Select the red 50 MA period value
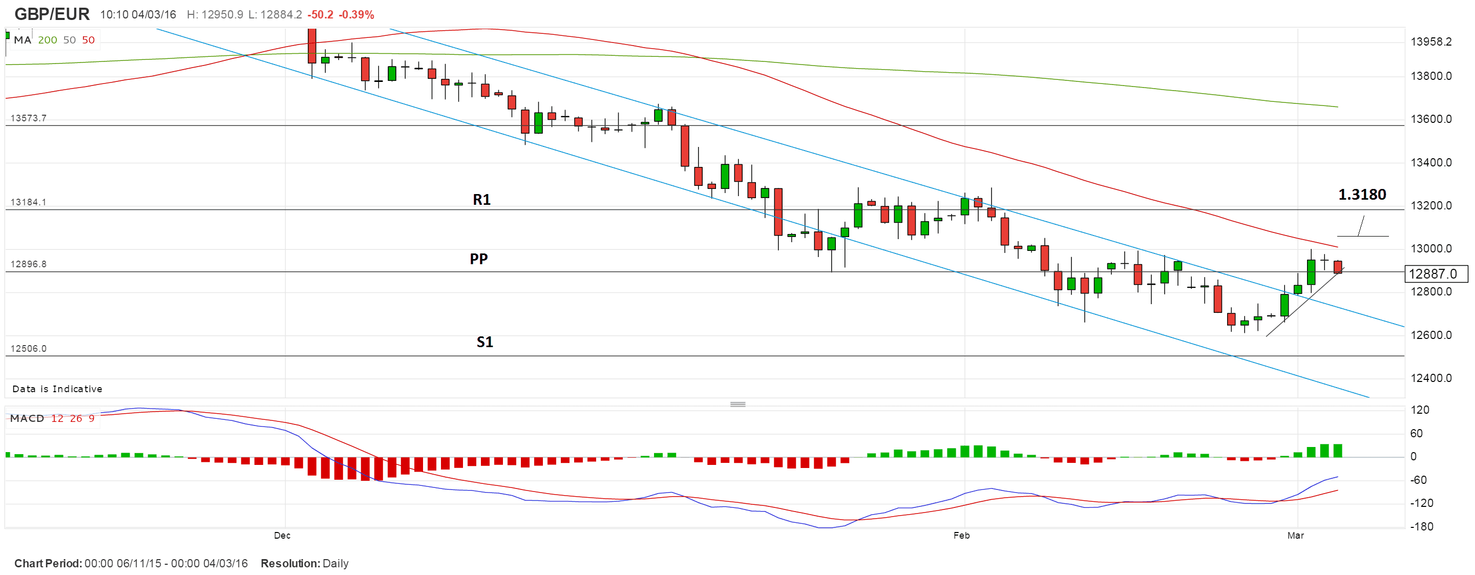The width and height of the screenshot is (1475, 575). coord(88,40)
